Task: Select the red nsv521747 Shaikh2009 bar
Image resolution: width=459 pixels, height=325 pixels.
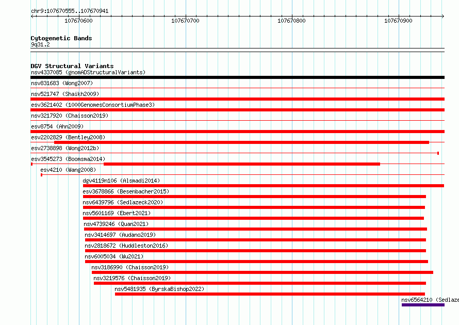Action: [237, 99]
